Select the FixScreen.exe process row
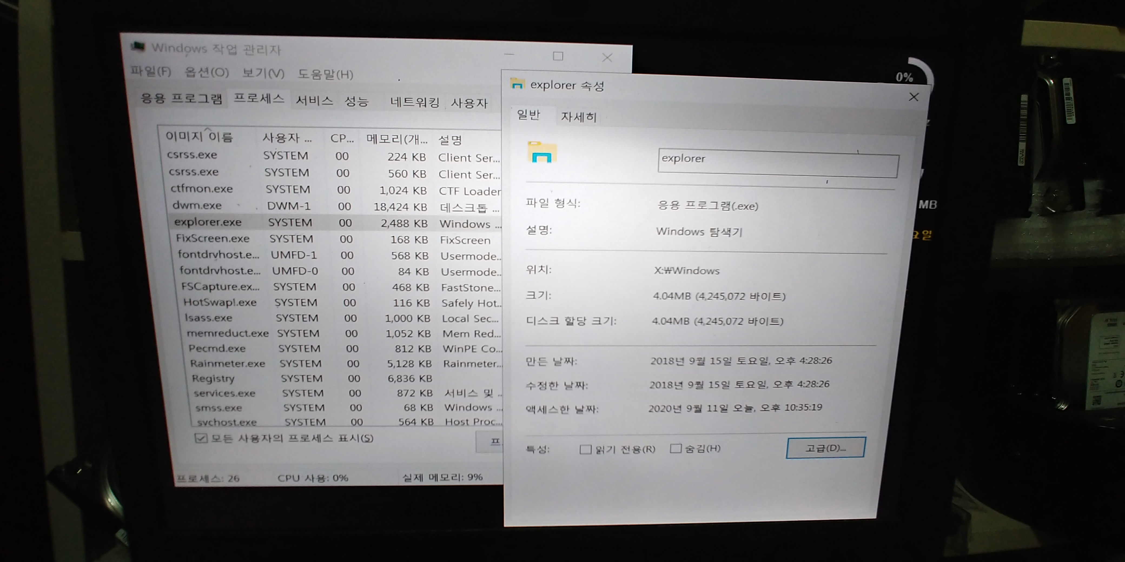Image resolution: width=1125 pixels, height=562 pixels. pyautogui.click(x=338, y=239)
